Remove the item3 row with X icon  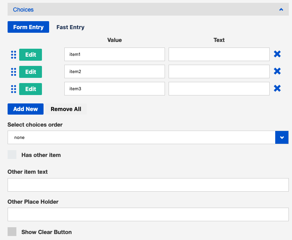click(277, 89)
